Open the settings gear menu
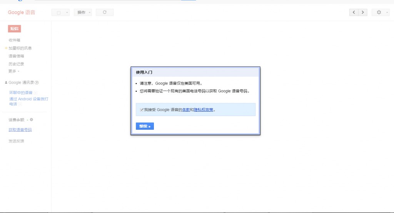 coord(381,12)
